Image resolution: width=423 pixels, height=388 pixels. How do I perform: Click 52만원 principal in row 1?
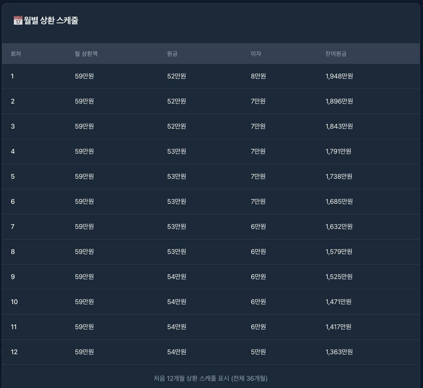[x=176, y=76]
